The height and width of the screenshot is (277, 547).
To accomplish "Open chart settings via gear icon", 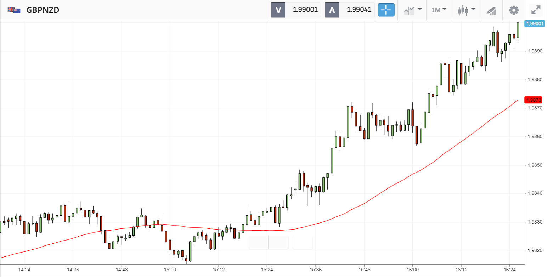I will pyautogui.click(x=514, y=10).
